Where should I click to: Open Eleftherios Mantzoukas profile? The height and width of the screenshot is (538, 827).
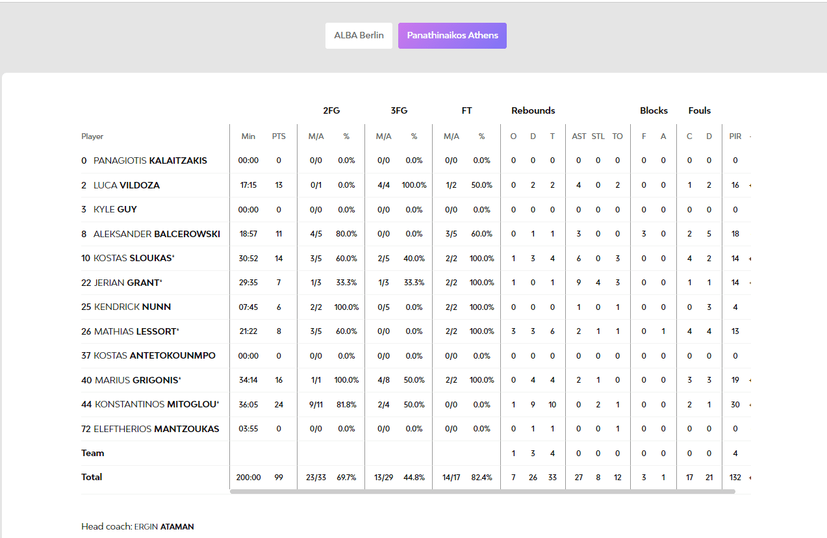coord(157,429)
